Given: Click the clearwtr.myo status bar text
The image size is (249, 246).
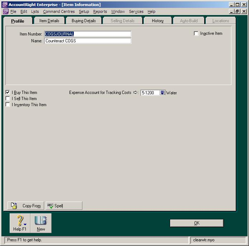Looking at the screenshot, I should (x=204, y=240).
